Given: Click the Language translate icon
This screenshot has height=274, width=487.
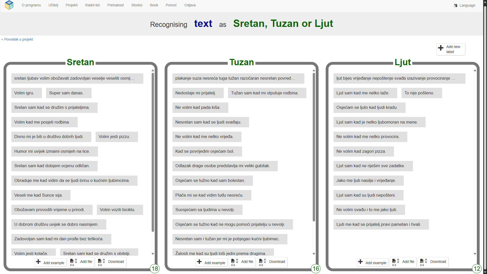Looking at the screenshot, I should click(456, 5).
